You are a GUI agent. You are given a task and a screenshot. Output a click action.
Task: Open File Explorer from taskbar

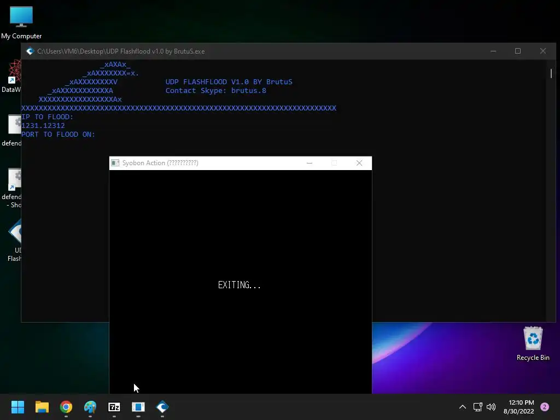pos(42,407)
